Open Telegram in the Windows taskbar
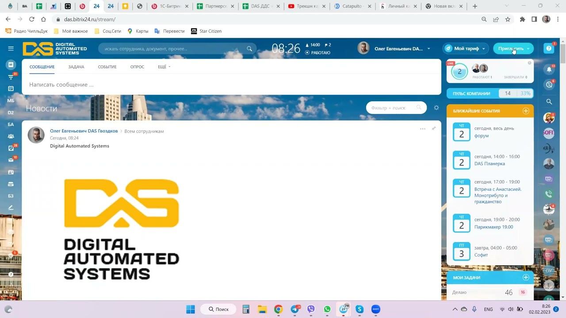Image resolution: width=566 pixels, height=318 pixels. (x=295, y=309)
